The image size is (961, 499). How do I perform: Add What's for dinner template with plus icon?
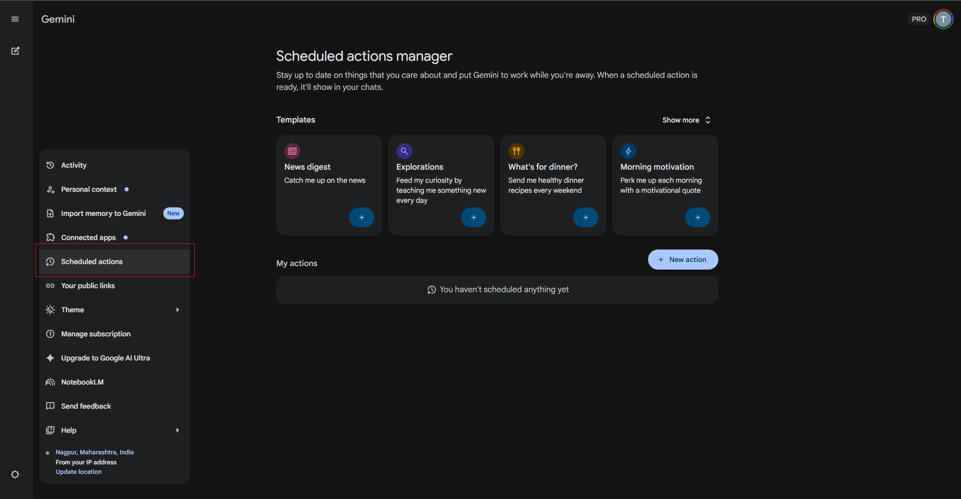586,217
